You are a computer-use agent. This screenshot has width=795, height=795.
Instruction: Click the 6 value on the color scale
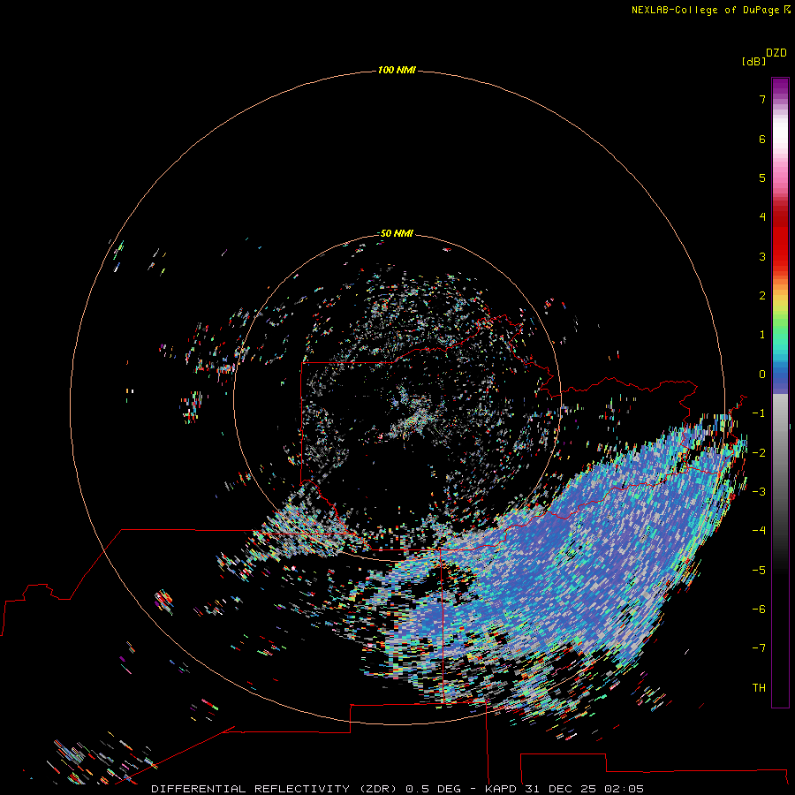point(762,139)
